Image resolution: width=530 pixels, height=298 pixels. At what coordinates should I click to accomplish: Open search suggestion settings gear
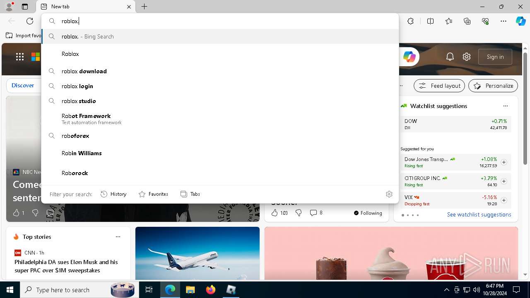(389, 194)
